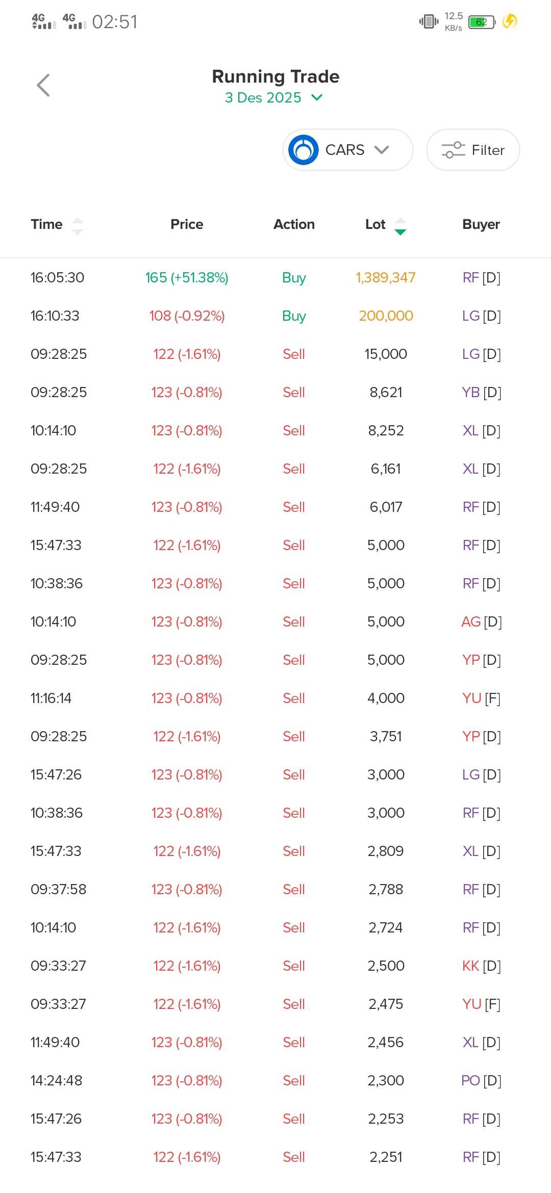Tap the filter sliders icon

tap(453, 150)
